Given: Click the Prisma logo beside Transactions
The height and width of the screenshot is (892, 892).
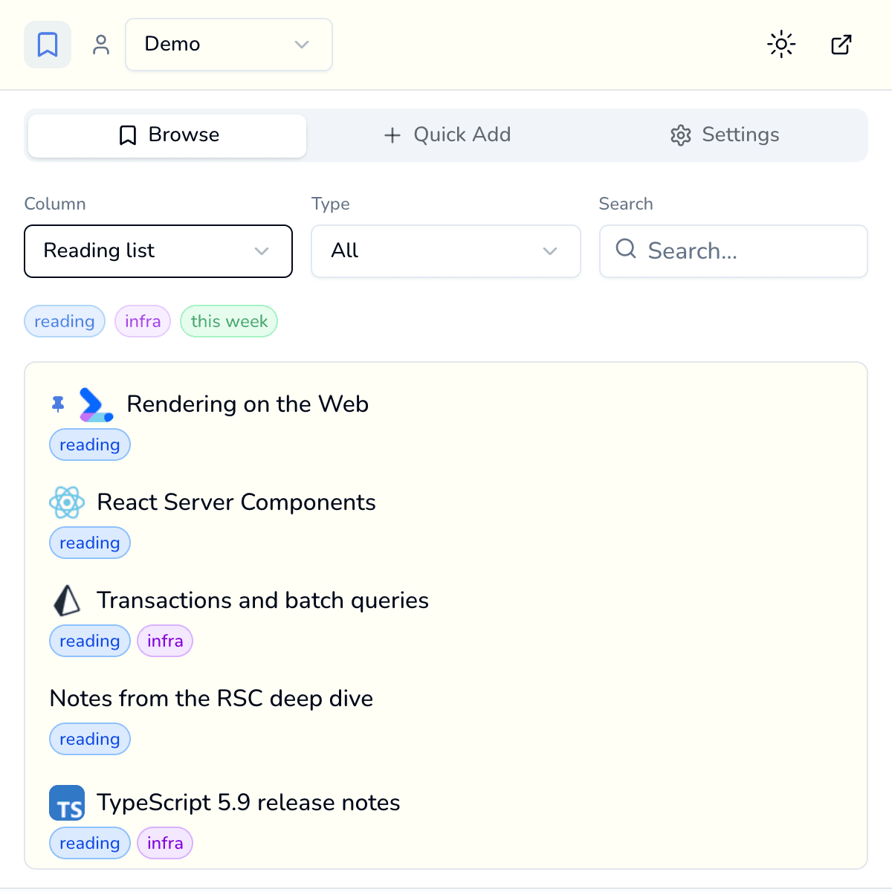Looking at the screenshot, I should (67, 601).
